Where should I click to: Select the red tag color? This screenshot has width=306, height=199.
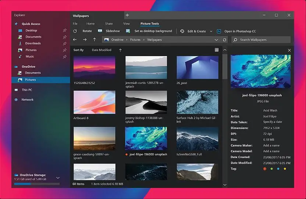click(264, 169)
